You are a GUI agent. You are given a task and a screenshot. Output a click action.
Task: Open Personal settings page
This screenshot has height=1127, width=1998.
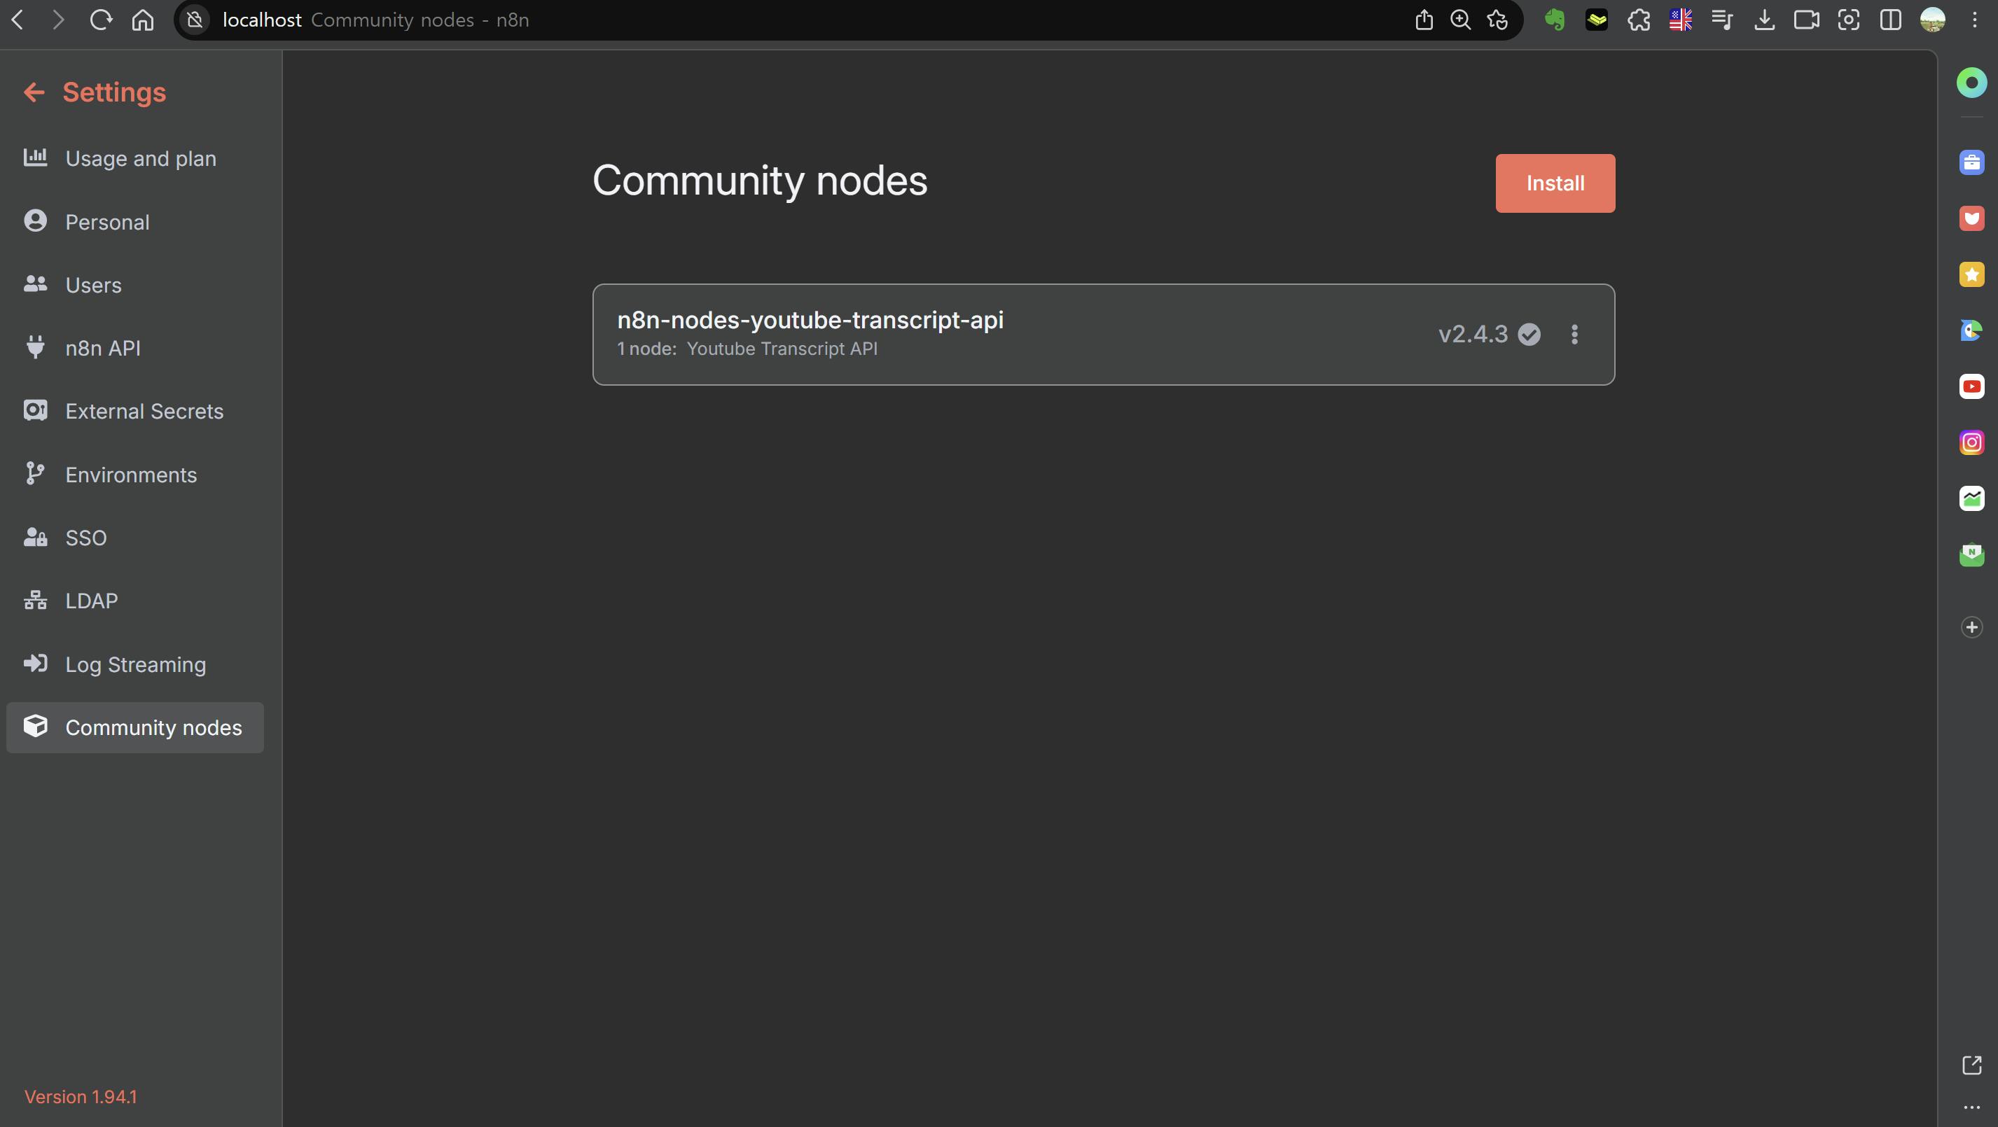coord(107,222)
